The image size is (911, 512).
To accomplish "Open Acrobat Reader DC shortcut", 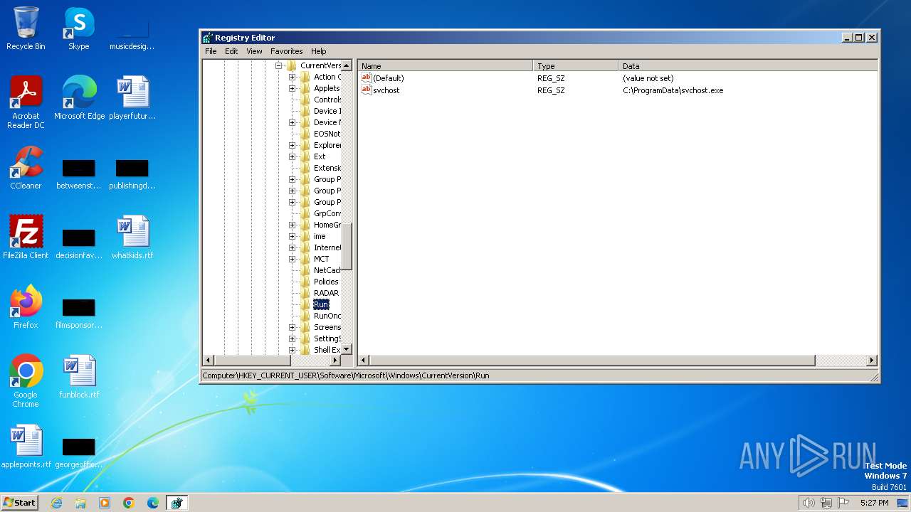I will pyautogui.click(x=26, y=102).
